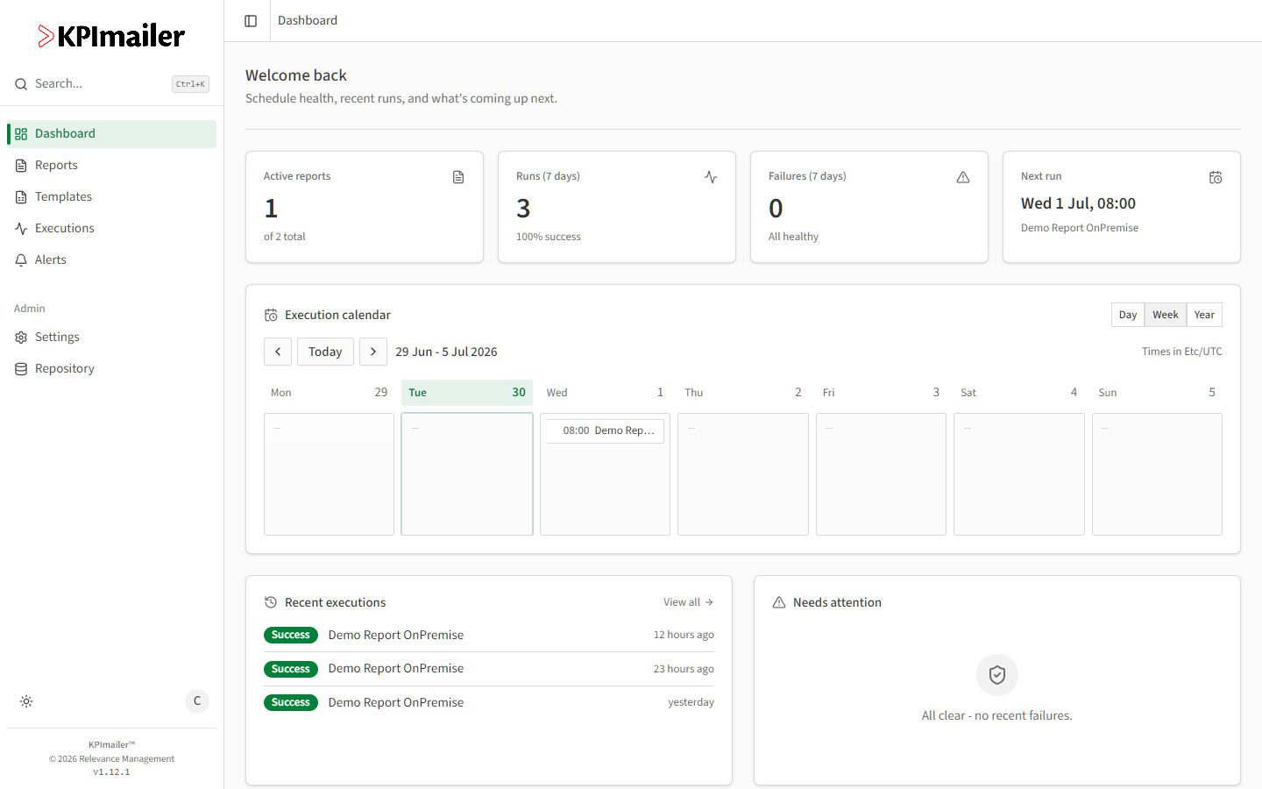Toggle light/dark theme sun icon
Screen dimensions: 1262x789
[26, 701]
